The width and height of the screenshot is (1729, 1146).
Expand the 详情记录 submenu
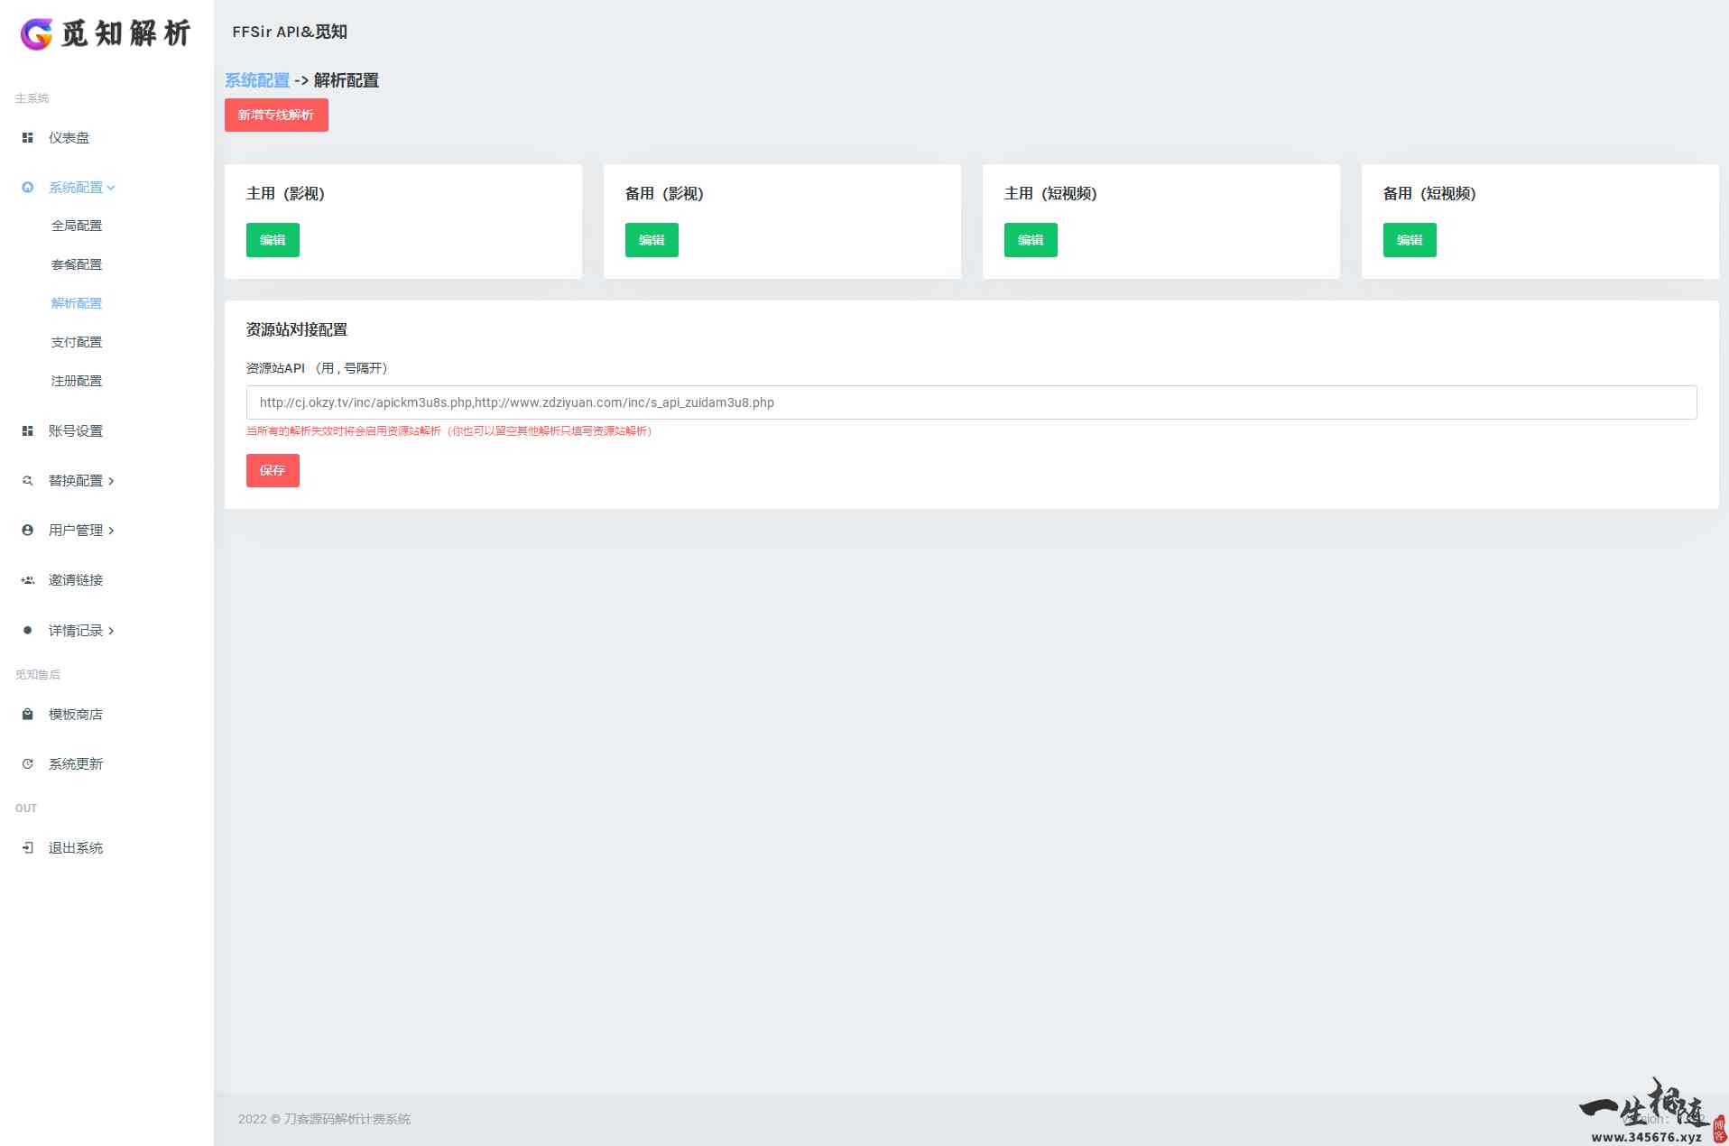(81, 631)
